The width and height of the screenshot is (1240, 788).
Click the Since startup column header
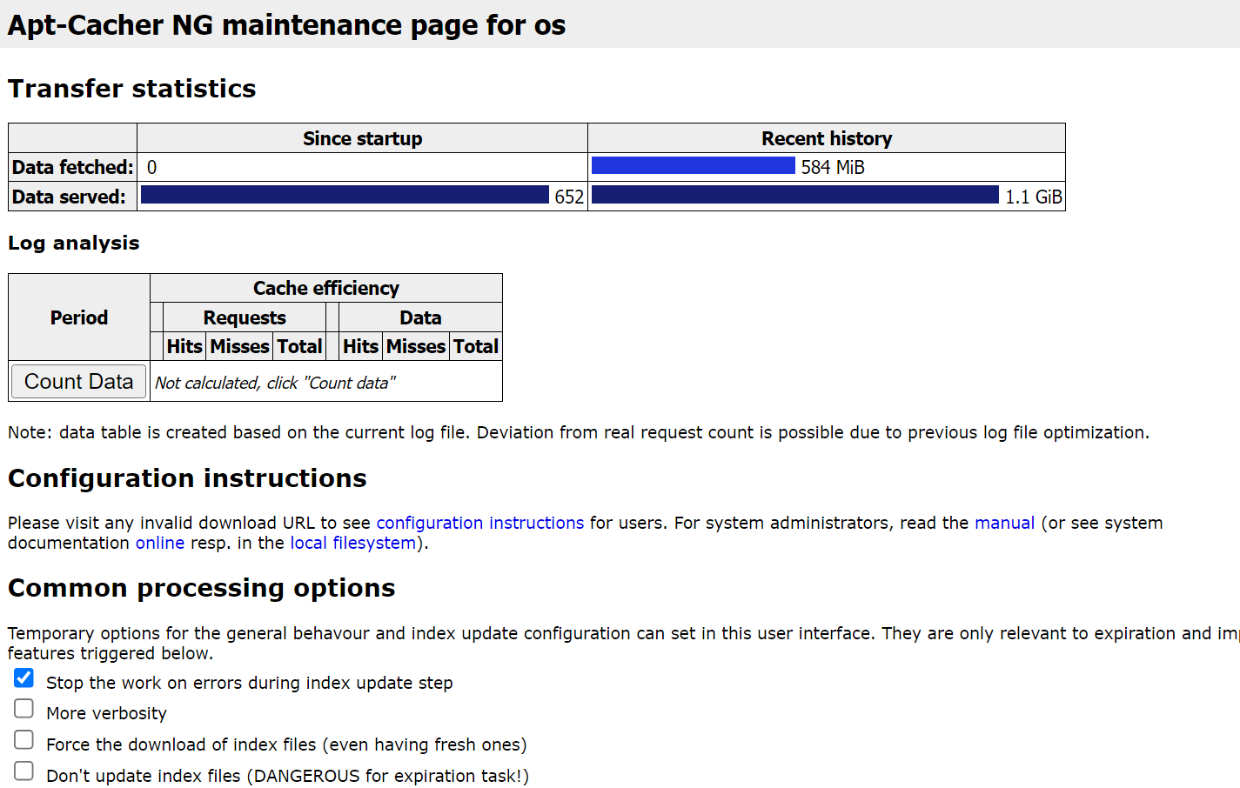tap(362, 138)
